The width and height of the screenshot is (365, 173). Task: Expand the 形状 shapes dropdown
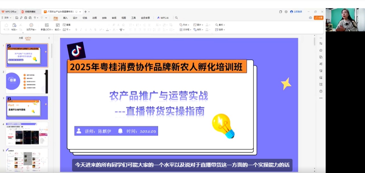pyautogui.click(x=185, y=25)
